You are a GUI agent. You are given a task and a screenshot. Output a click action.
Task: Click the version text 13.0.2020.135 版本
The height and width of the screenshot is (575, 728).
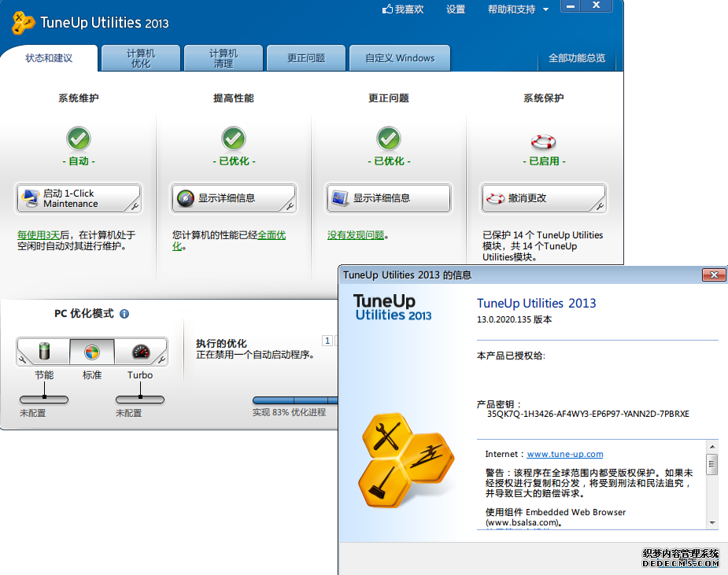(515, 320)
